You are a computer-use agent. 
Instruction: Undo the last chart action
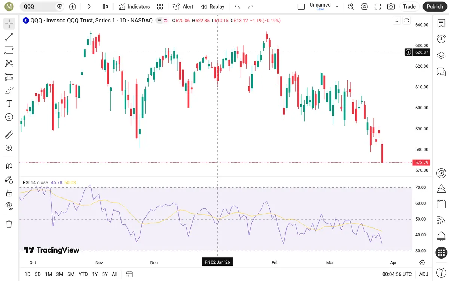click(237, 7)
